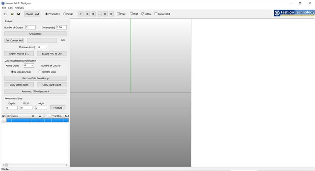The image size is (315, 171).
Task: Click the Open folder icon
Action: (x=12, y=14)
